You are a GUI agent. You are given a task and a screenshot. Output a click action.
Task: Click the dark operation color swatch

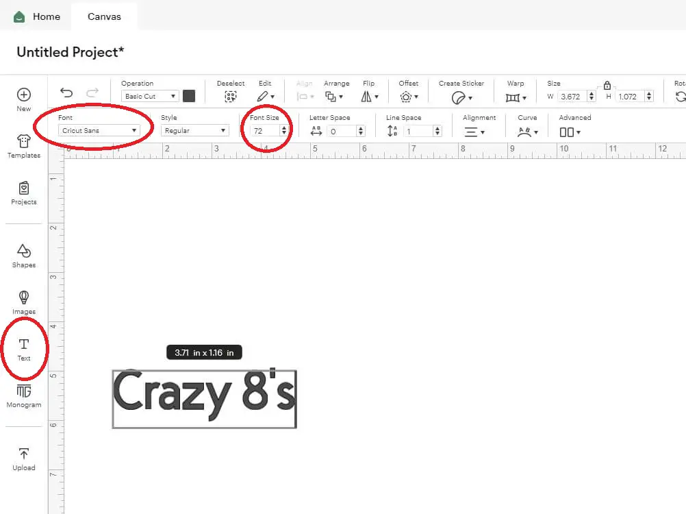pos(189,96)
